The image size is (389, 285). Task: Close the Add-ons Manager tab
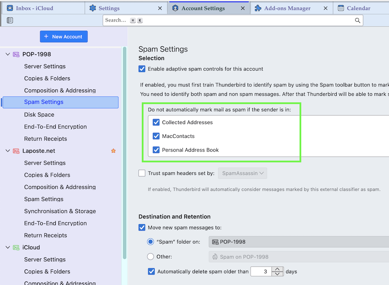pos(325,8)
